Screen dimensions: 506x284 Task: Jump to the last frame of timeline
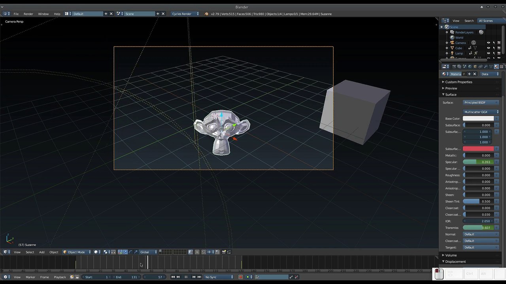[199, 277]
